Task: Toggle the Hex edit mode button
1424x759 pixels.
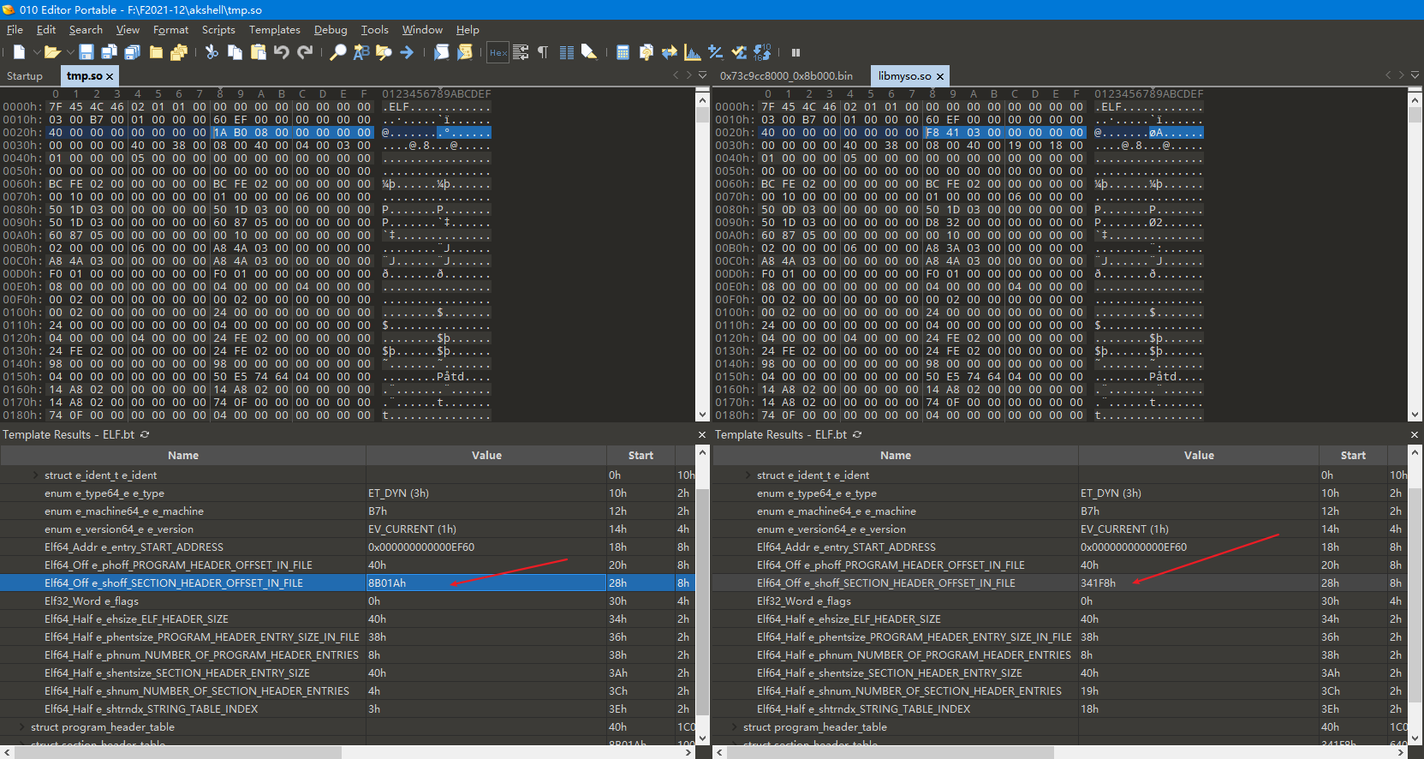Action: [x=498, y=52]
